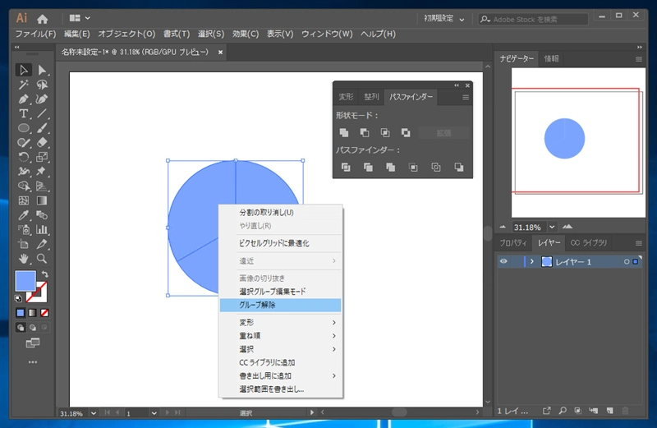Select the Eyedropper tool
The image size is (657, 428).
click(x=24, y=215)
